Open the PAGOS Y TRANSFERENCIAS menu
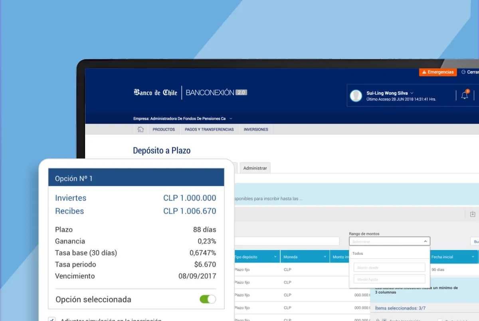 tap(209, 129)
